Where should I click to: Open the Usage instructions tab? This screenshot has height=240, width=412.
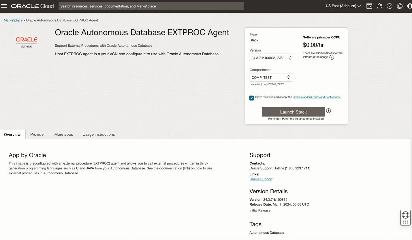point(99,134)
